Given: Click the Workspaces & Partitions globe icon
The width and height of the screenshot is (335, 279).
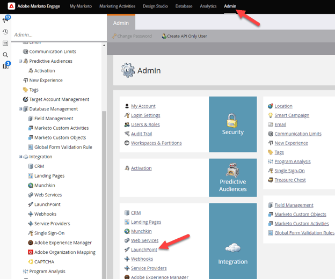Looking at the screenshot, I should click(127, 143).
